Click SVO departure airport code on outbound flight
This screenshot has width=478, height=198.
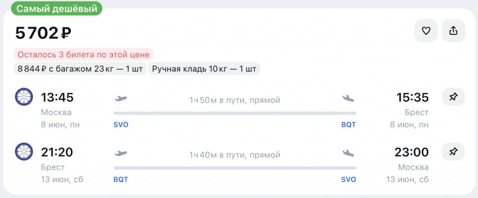click(121, 125)
